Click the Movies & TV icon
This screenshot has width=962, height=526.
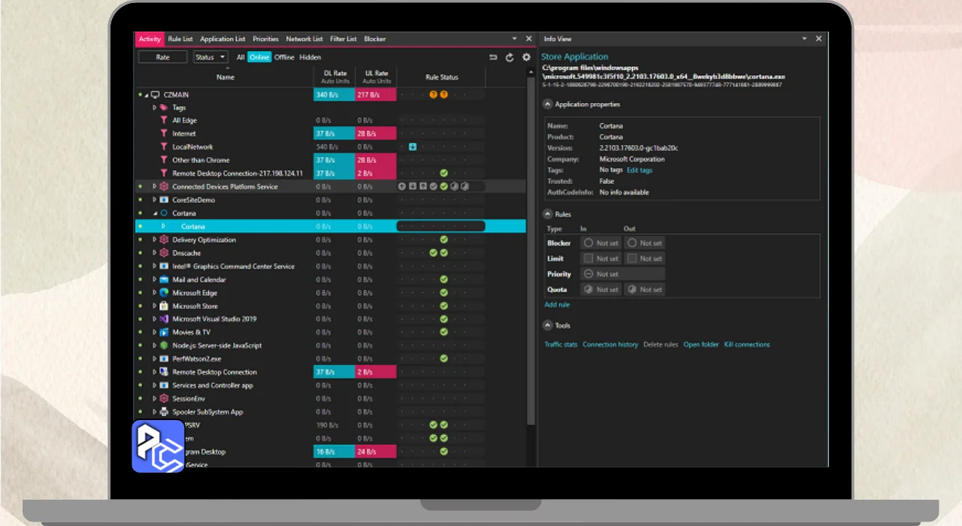[164, 332]
